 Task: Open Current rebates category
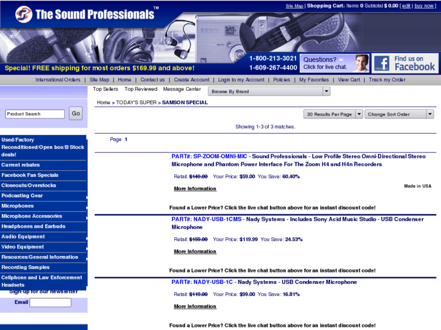tap(43, 165)
